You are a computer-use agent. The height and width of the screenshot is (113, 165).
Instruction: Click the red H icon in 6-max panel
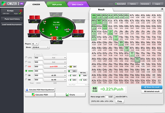pyautogui.click(x=21, y=11)
